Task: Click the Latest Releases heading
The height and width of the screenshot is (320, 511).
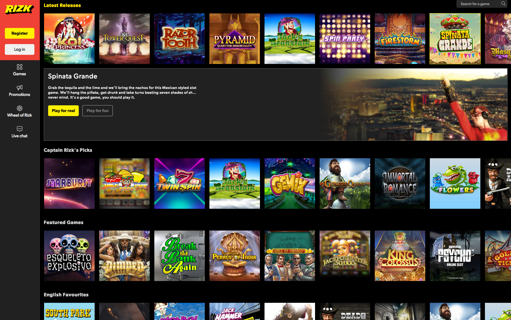Action: coord(62,5)
